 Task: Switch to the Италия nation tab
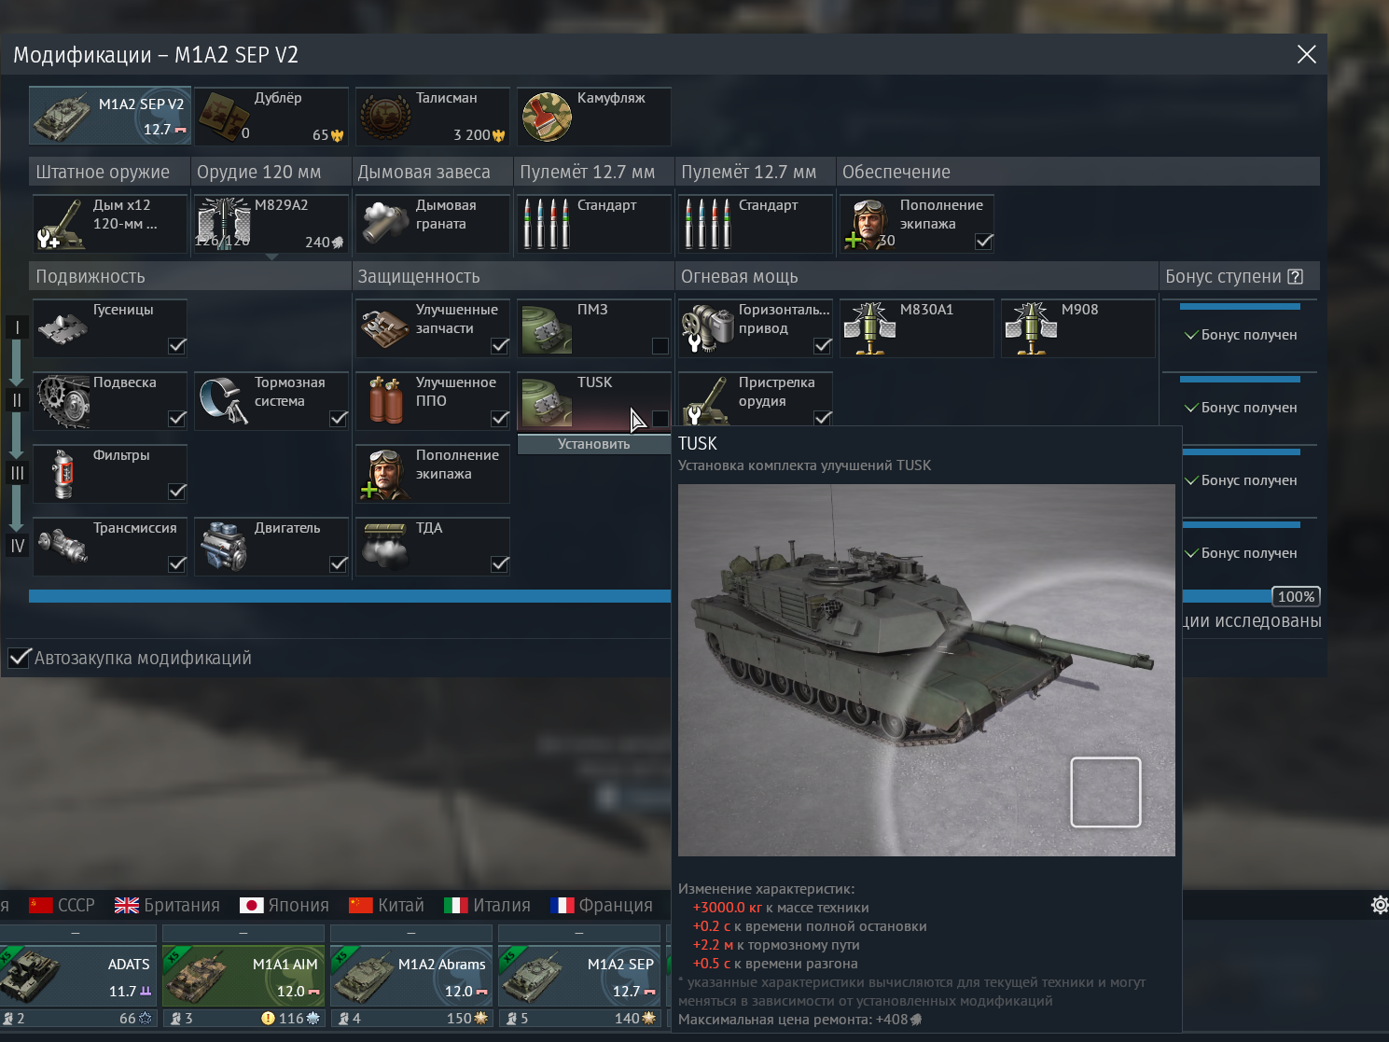click(487, 905)
